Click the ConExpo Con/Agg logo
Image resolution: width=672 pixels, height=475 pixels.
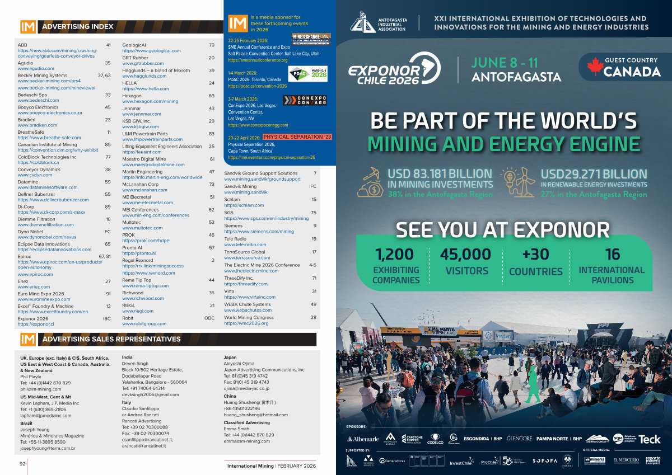(305, 101)
